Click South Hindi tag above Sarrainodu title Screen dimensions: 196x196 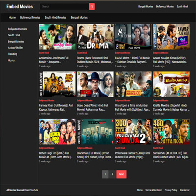pos(158,148)
